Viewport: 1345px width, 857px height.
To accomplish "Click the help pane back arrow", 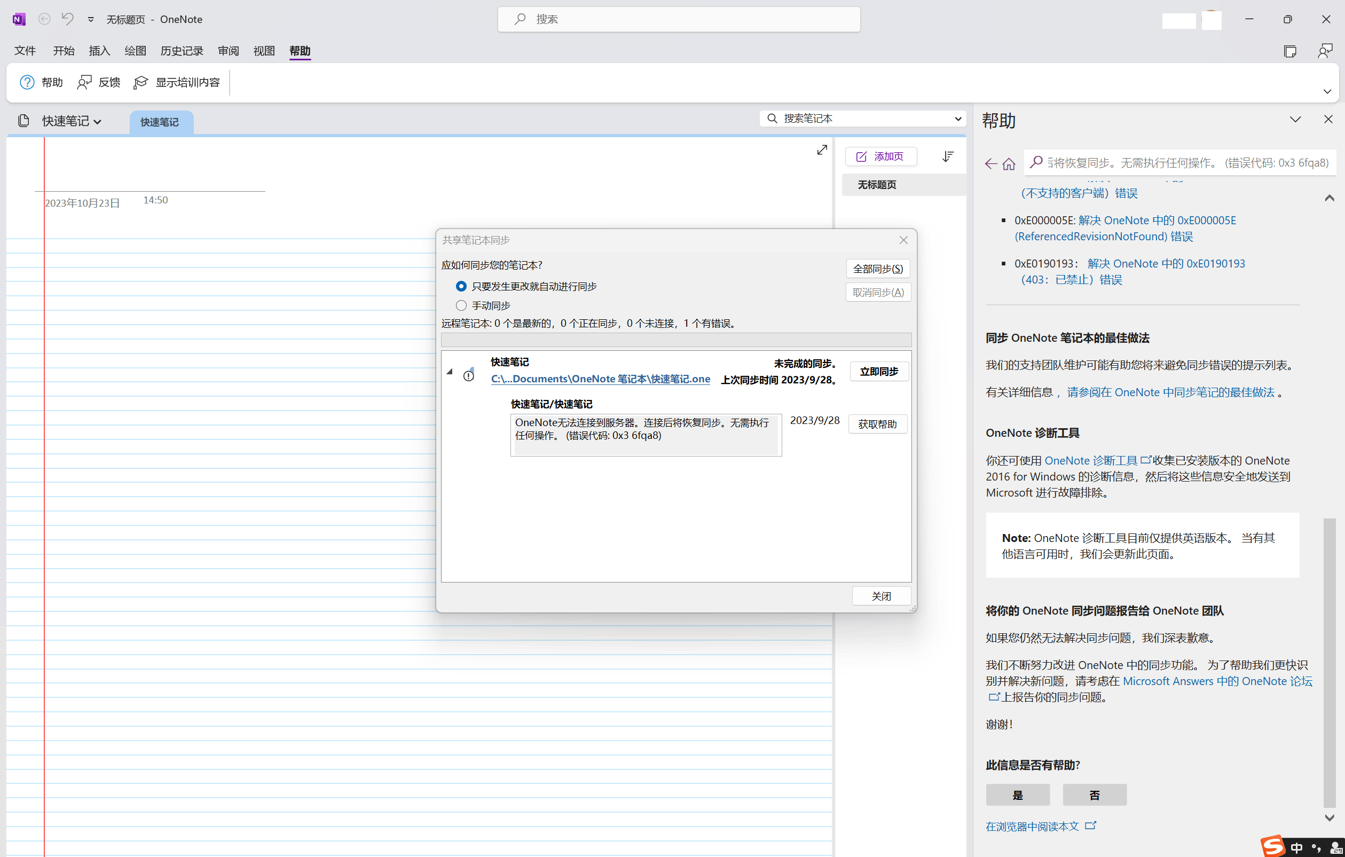I will [x=991, y=164].
